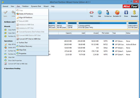Screen dimensions: 140x98
Task: Open the Wizard menu
Action: coord(46,6)
